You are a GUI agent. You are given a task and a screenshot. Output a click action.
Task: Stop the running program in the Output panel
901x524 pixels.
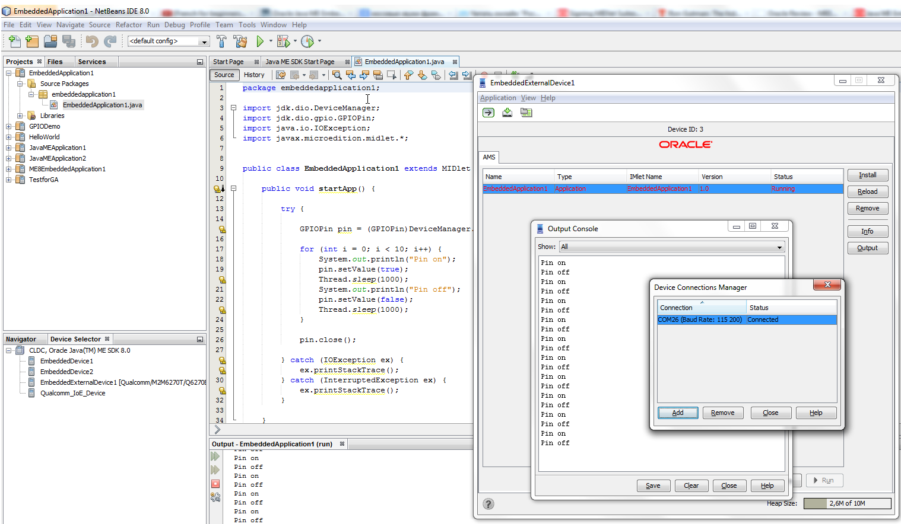click(x=215, y=484)
